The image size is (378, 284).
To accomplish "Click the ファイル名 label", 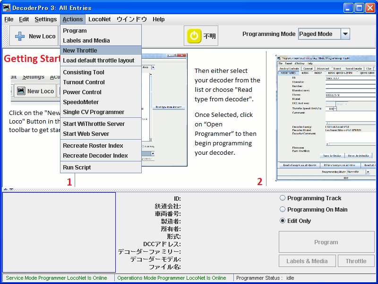I will 164,267.
